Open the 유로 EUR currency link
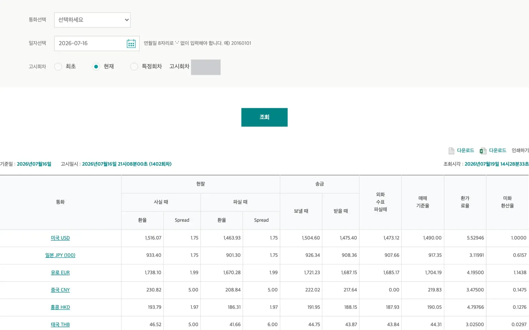Image resolution: width=529 pixels, height=330 pixels. point(60,273)
